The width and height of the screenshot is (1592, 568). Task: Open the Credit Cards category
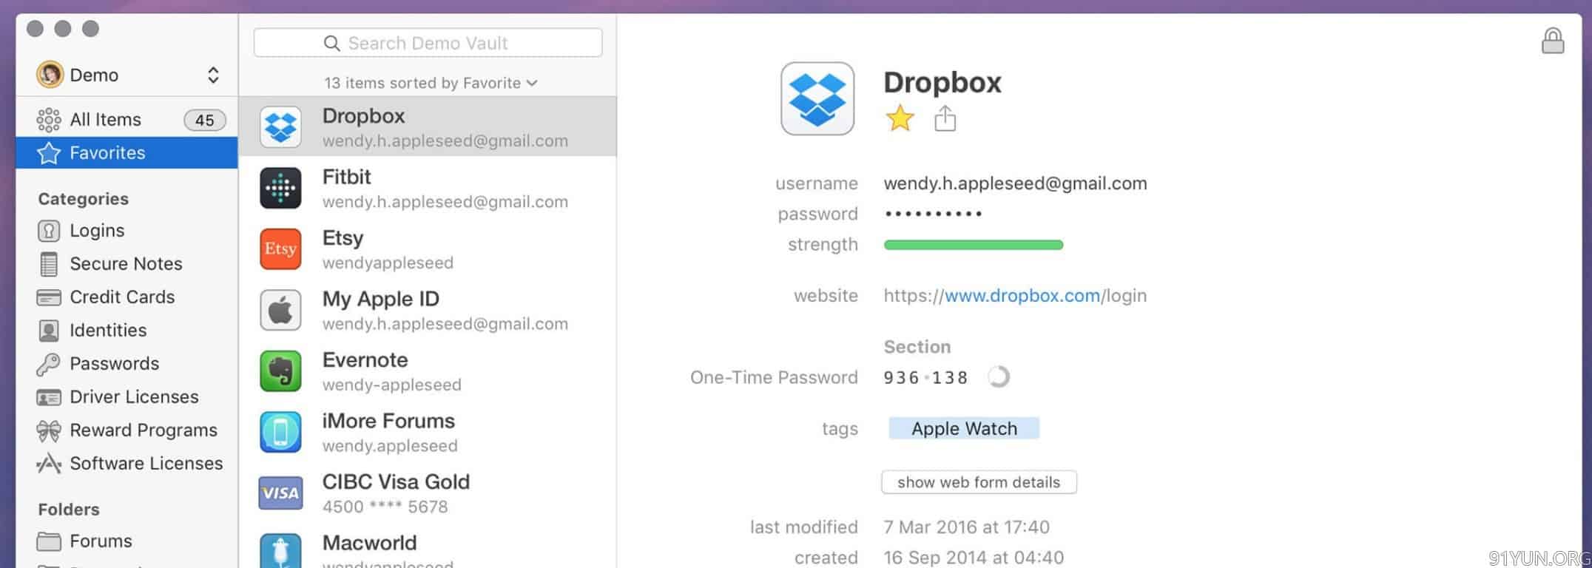pos(127,297)
